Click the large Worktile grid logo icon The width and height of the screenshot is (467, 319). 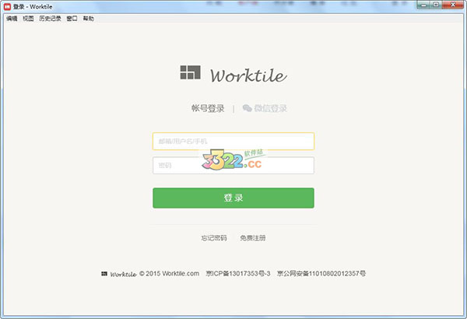click(191, 72)
